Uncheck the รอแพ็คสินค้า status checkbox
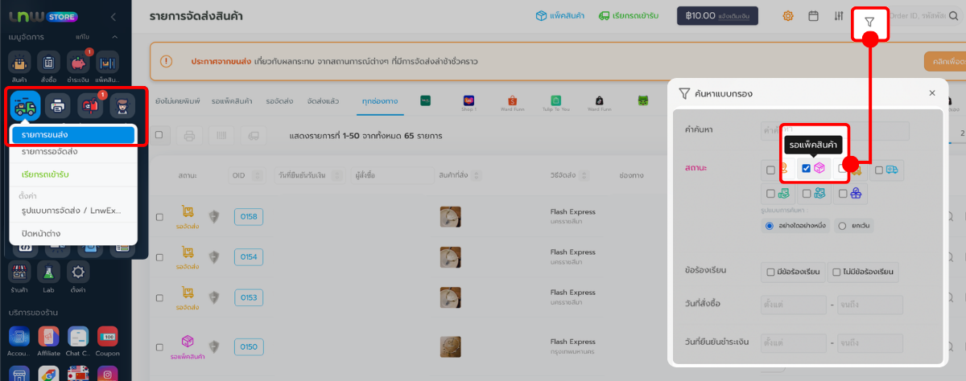 pyautogui.click(x=806, y=168)
